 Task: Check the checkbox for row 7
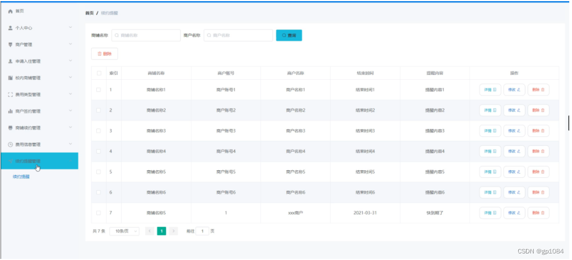[x=99, y=212]
